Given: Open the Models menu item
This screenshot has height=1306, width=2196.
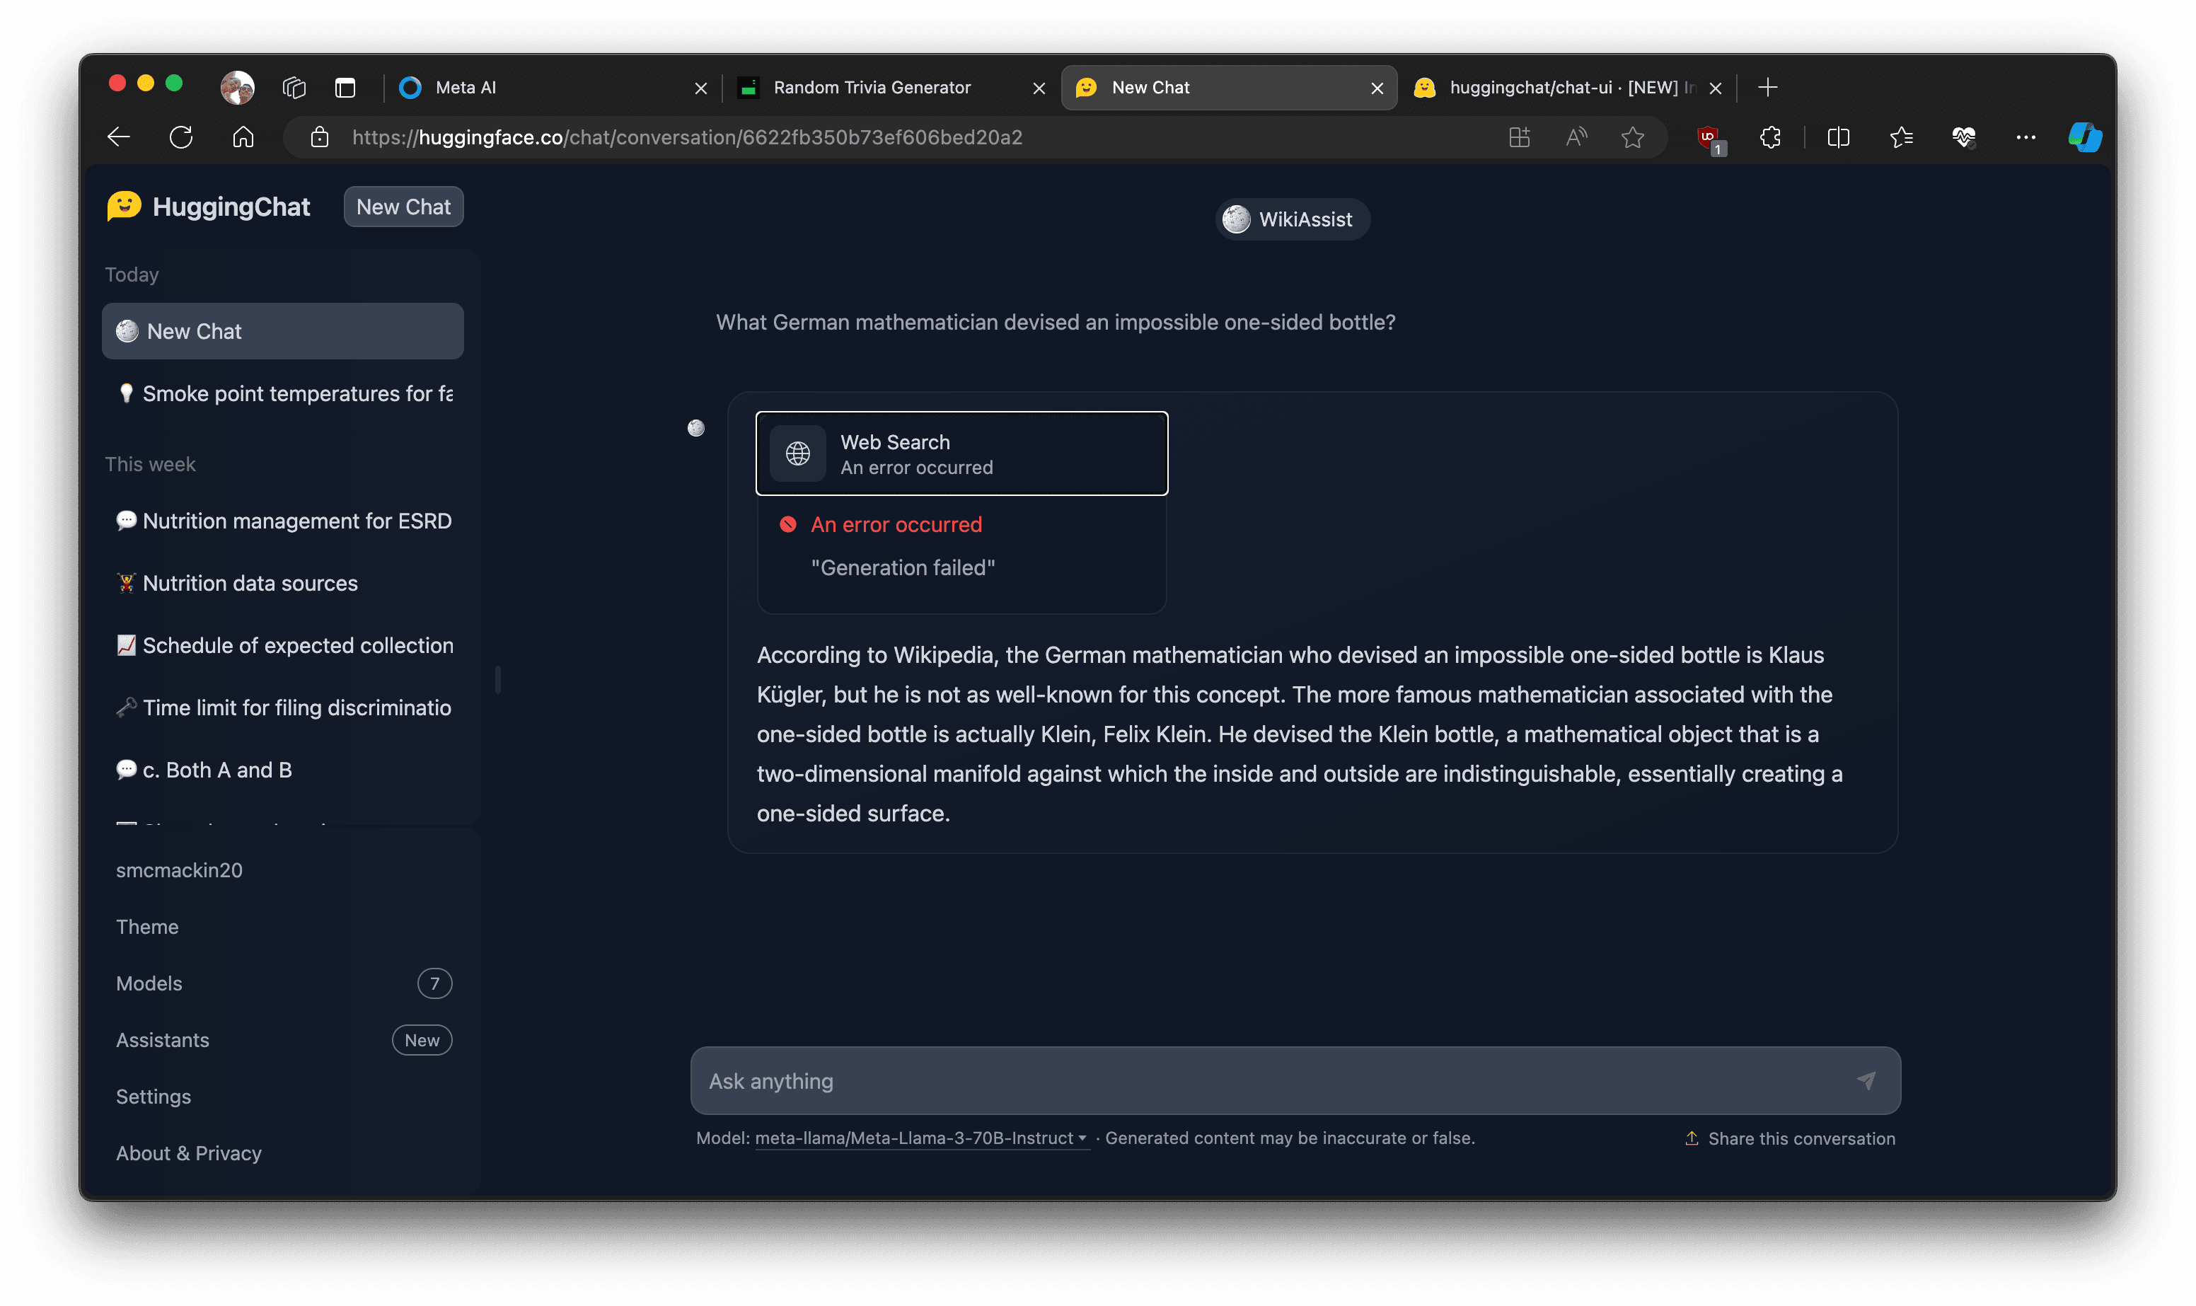Looking at the screenshot, I should (x=282, y=983).
